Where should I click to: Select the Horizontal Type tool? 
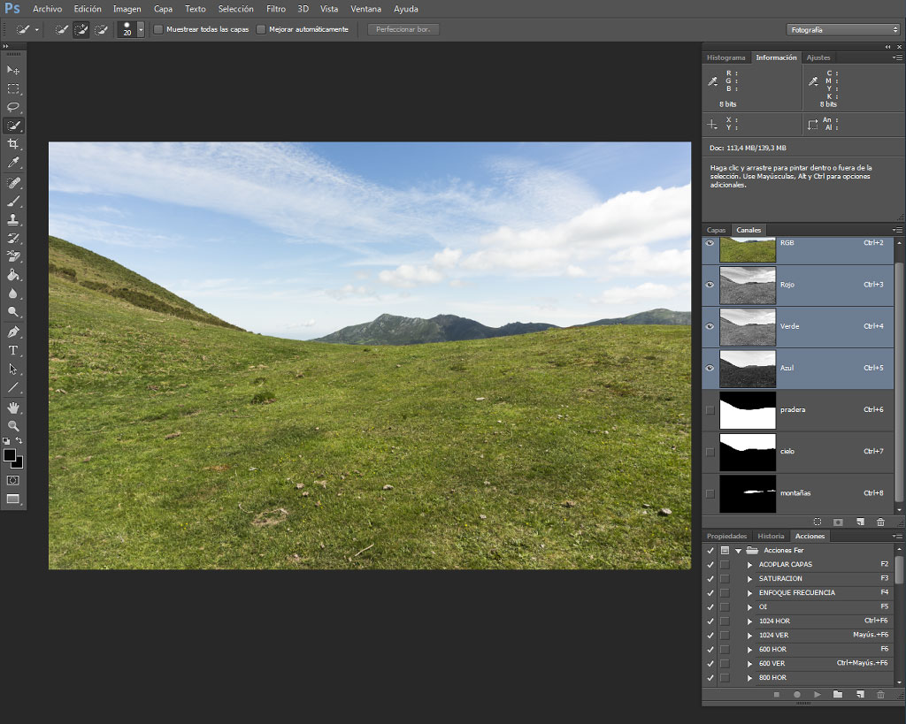(x=13, y=350)
